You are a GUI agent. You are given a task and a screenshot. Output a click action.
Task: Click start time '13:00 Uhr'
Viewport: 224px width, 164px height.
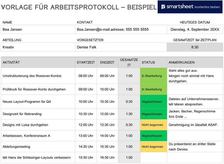86,136
